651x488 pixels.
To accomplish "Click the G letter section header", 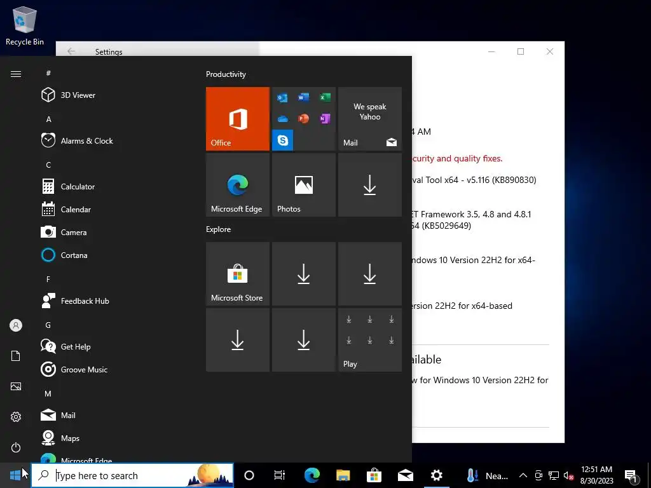I will (x=48, y=325).
